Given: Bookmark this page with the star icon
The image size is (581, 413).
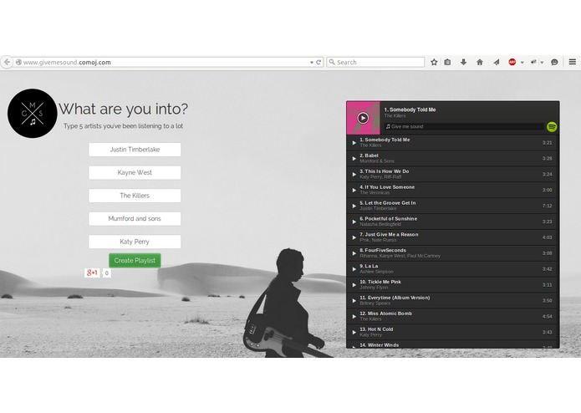Looking at the screenshot, I should [434, 62].
